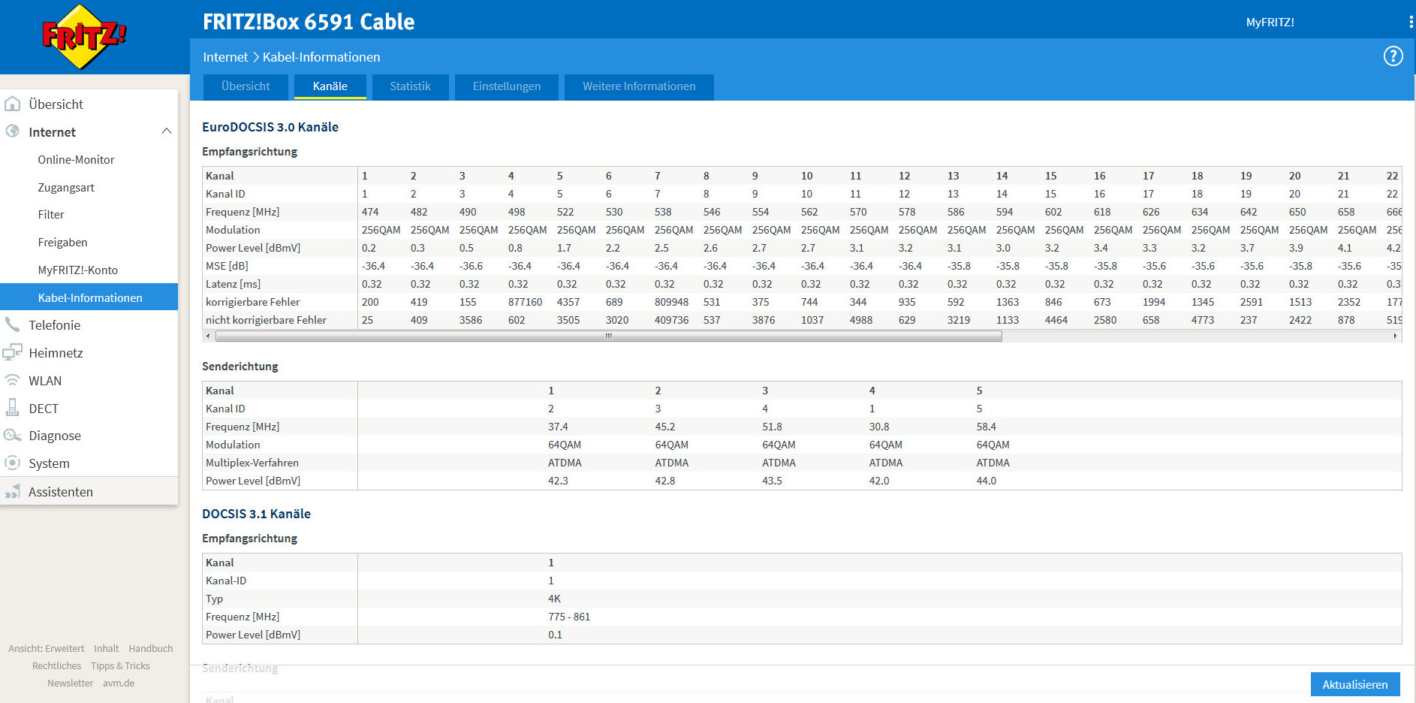Click the Kabel-Informationen breadcrumb
Image resolution: width=1416 pixels, height=703 pixels.
tap(321, 57)
